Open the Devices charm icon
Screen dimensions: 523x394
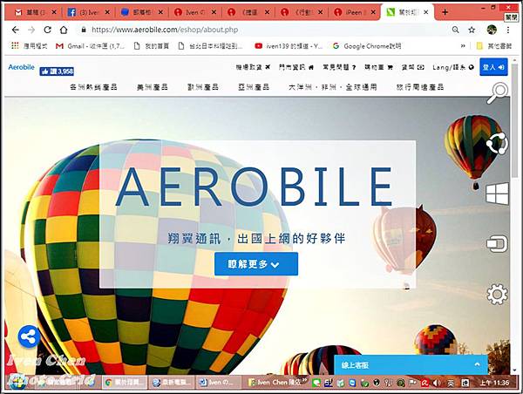497,244
